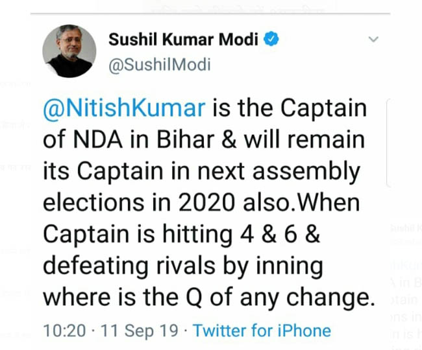Click the blue verified badge icon

coord(271,40)
